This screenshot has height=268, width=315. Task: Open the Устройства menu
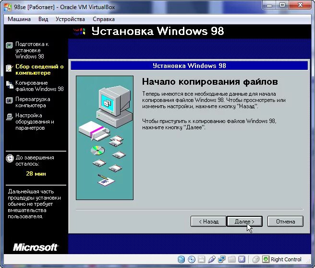coord(70,19)
